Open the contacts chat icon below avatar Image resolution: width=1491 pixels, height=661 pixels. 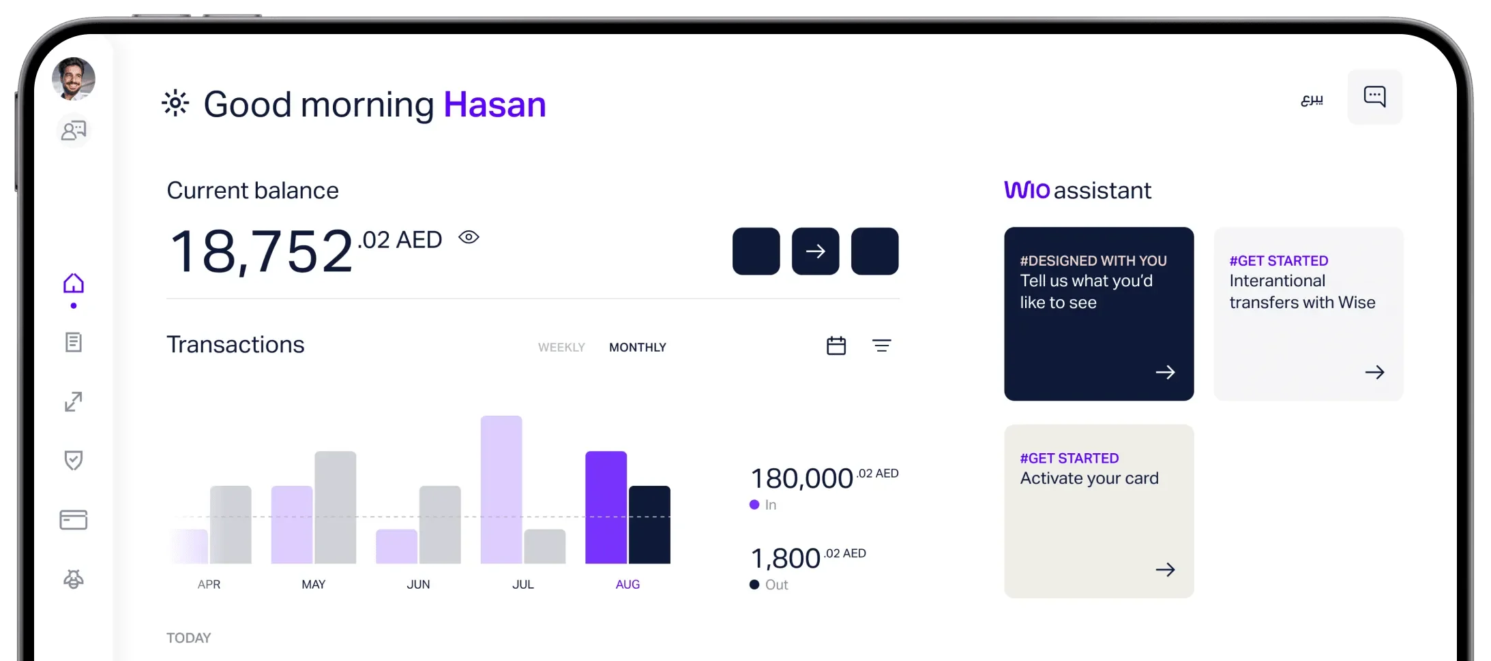point(74,130)
